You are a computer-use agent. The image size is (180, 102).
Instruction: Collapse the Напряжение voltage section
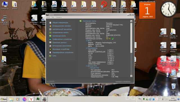point(86,48)
